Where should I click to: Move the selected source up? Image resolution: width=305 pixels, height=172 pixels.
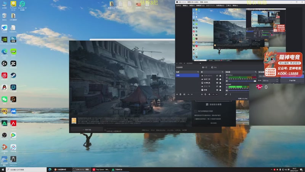tap(213, 94)
